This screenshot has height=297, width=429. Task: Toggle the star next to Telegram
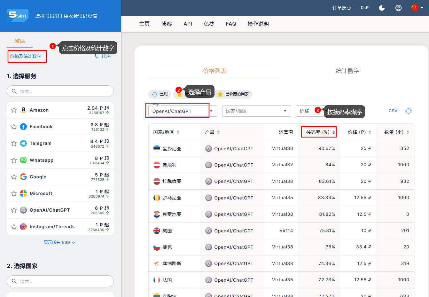point(14,144)
